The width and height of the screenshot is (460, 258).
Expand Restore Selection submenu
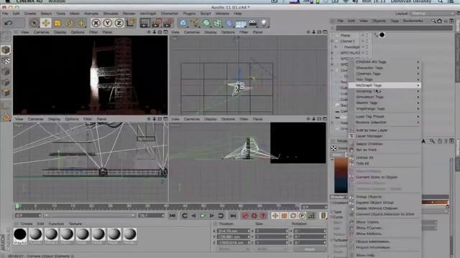(385, 122)
